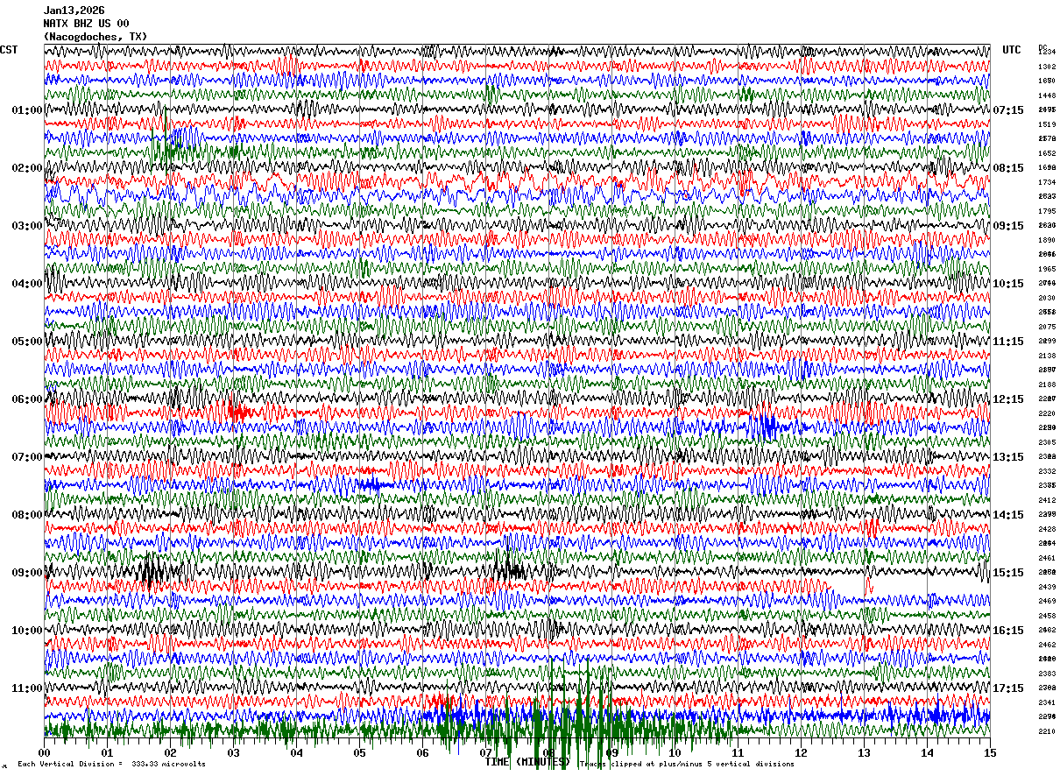This screenshot has width=1060, height=776.
Task: Click the 'CST' timezone header
Action: click(x=9, y=50)
